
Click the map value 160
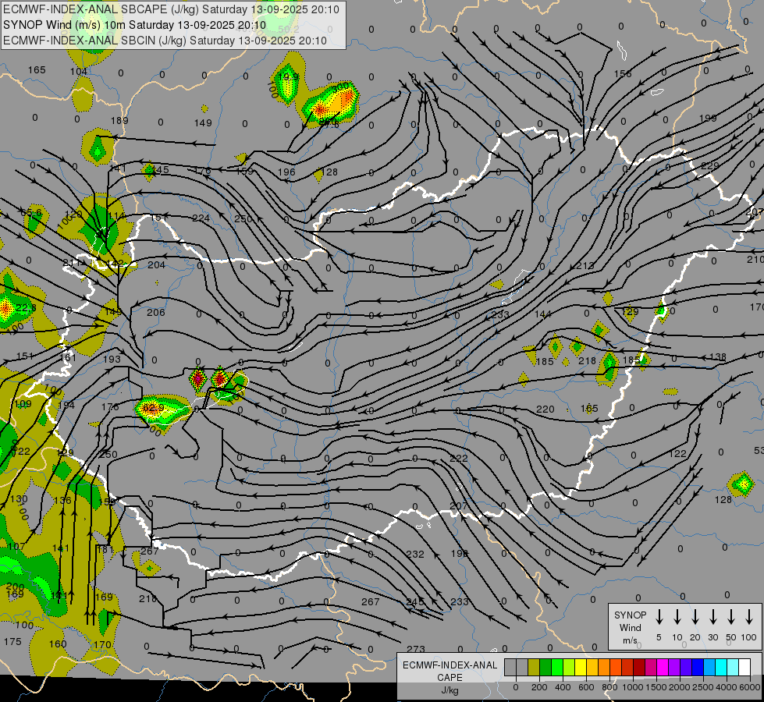[58, 644]
